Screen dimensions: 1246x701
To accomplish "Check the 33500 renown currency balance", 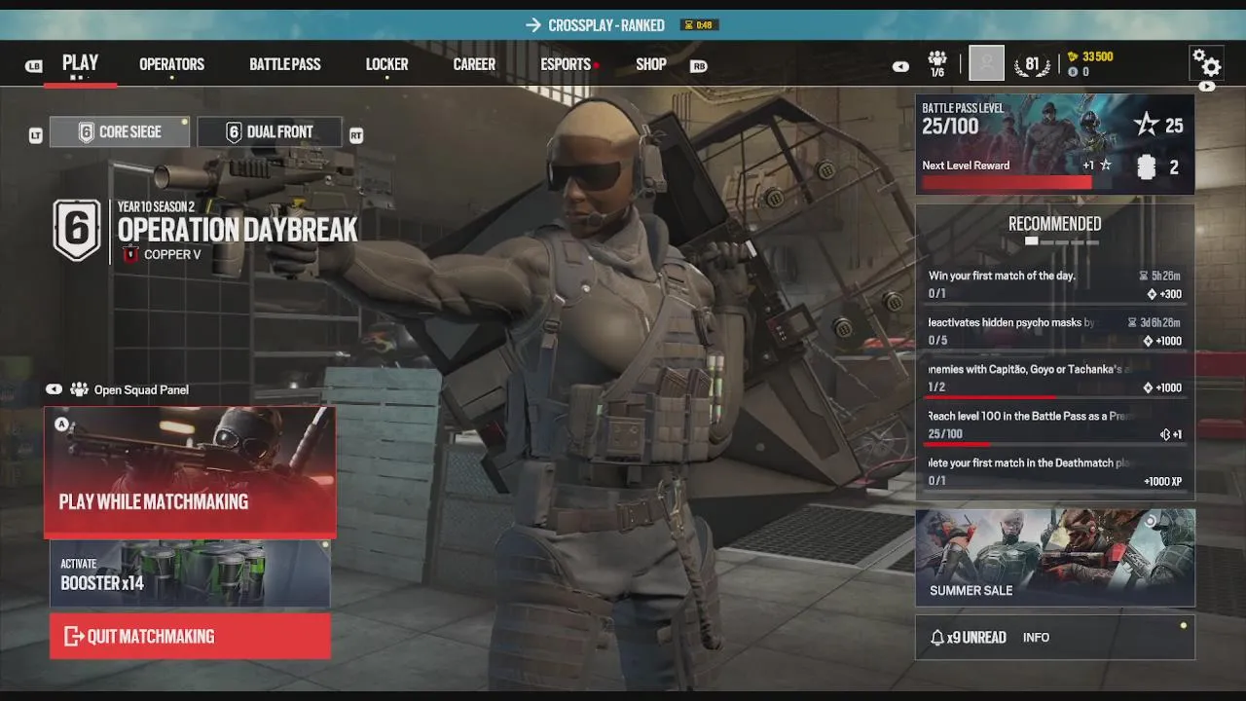I will 1090,56.
